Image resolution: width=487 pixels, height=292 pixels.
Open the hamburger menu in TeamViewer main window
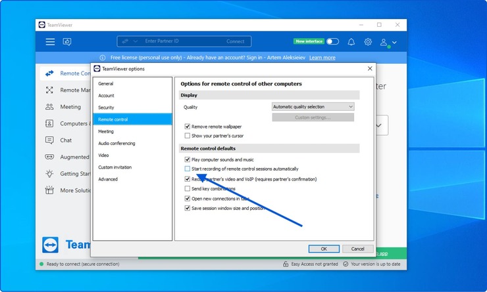(x=50, y=42)
